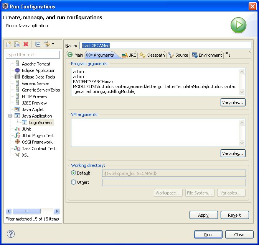Viewport: 259px width, 245px height.
Task: Select JUnit Plug-in Test entry
Action: point(38,136)
